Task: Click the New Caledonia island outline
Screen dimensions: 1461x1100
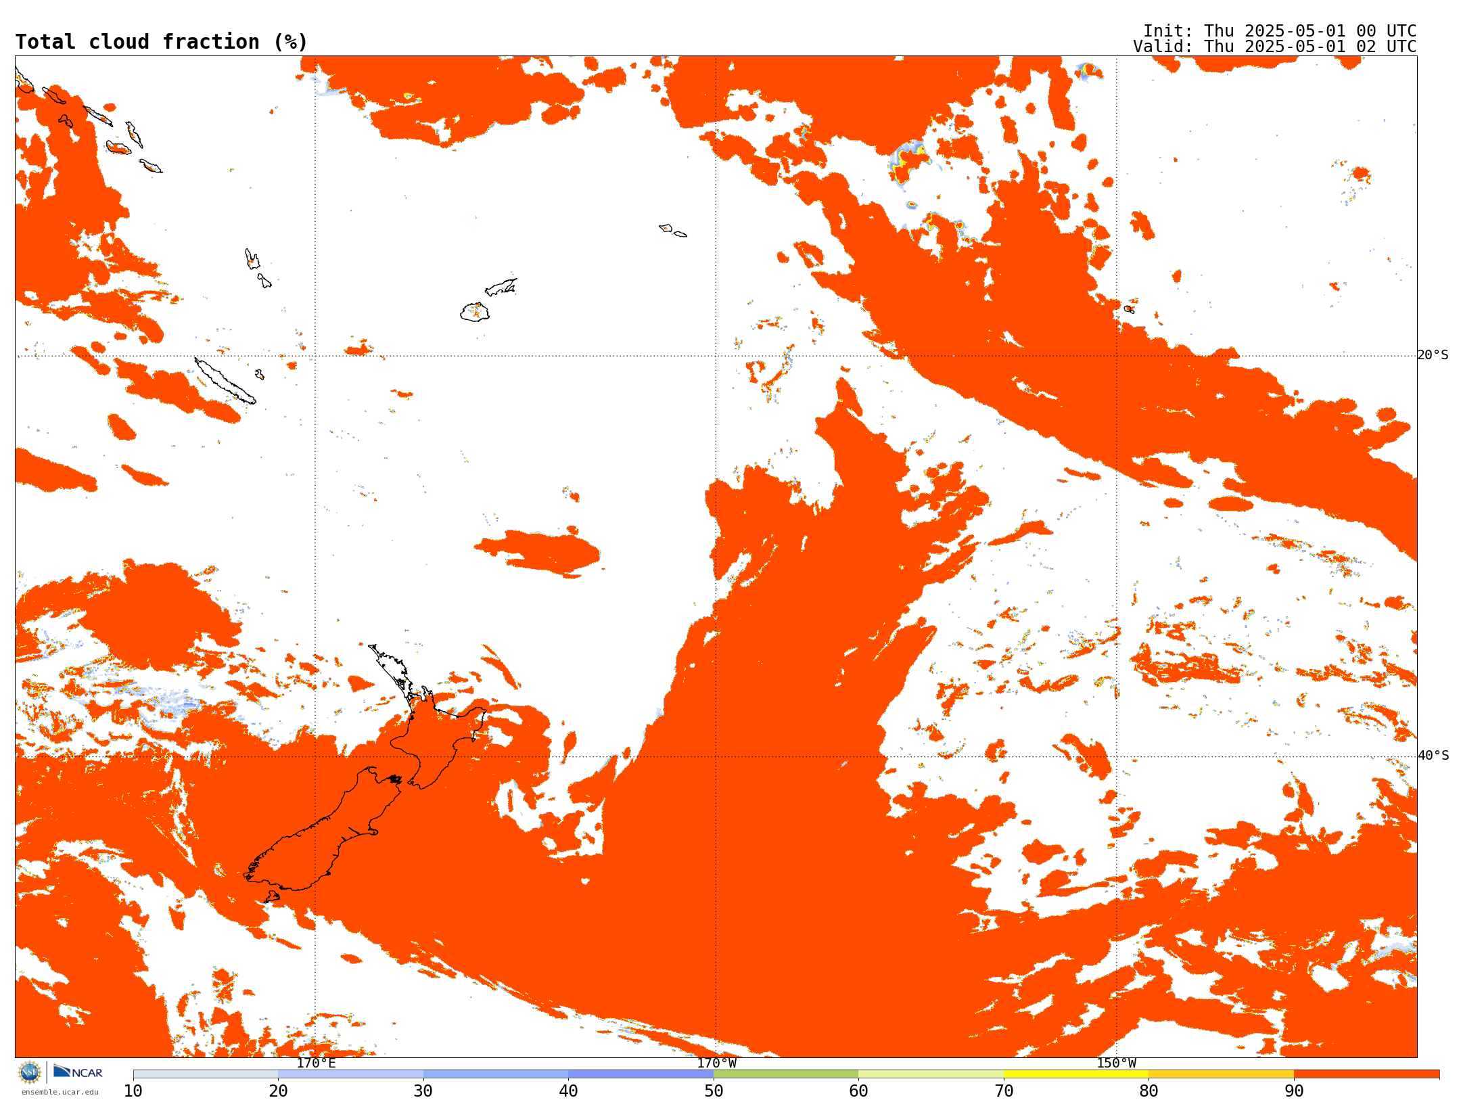Action: 225,381
